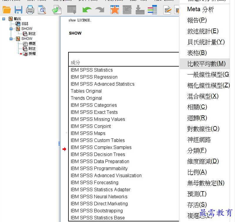
Task: Select the IBM SPSS Direct Marketing row
Action: pyautogui.click(x=99, y=204)
